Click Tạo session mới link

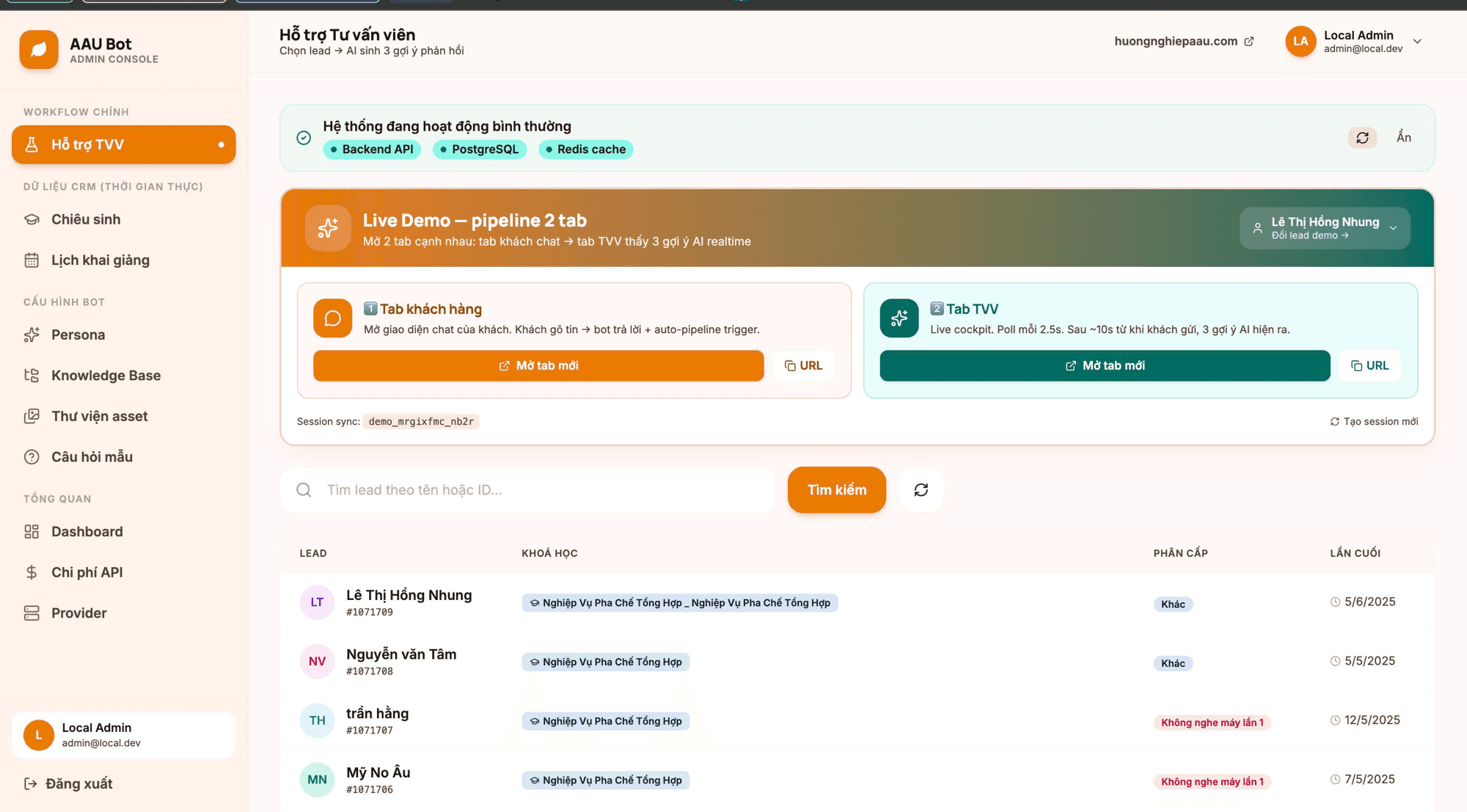(x=1374, y=422)
